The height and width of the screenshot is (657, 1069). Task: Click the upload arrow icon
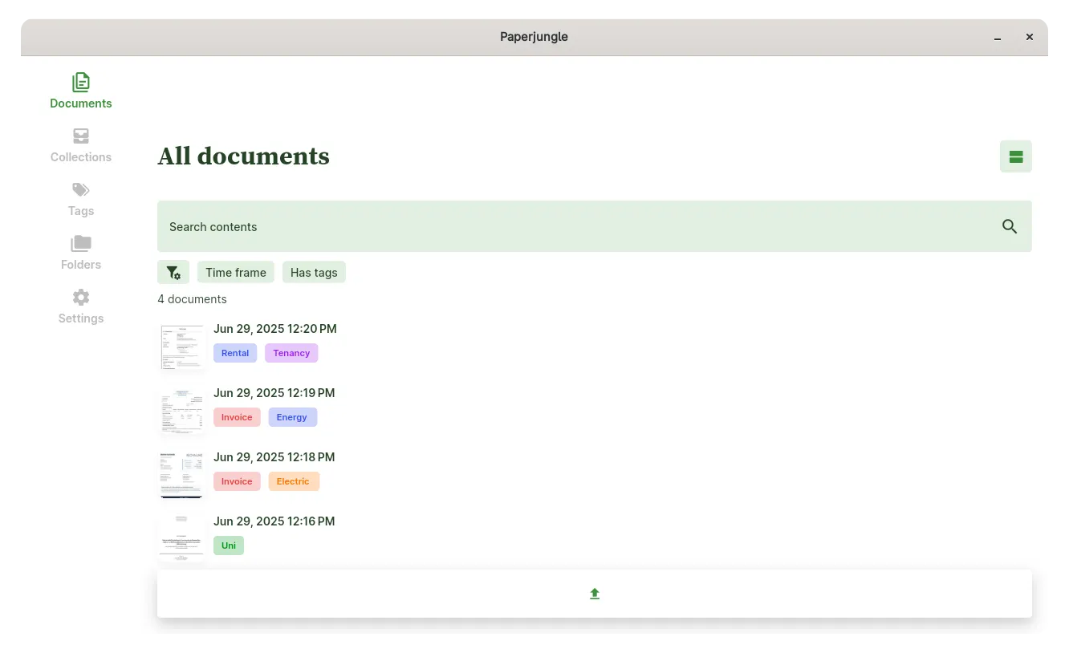coord(595,594)
